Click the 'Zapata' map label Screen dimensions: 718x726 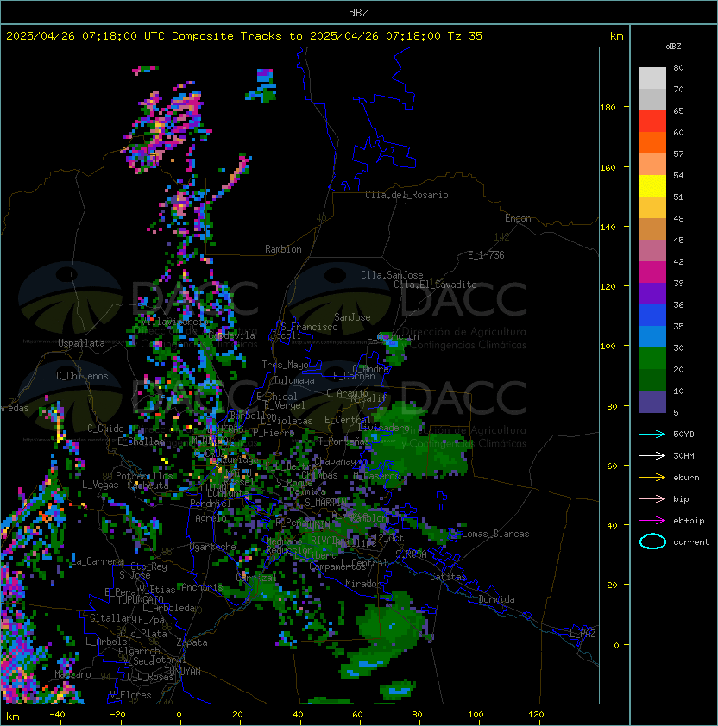point(192,642)
